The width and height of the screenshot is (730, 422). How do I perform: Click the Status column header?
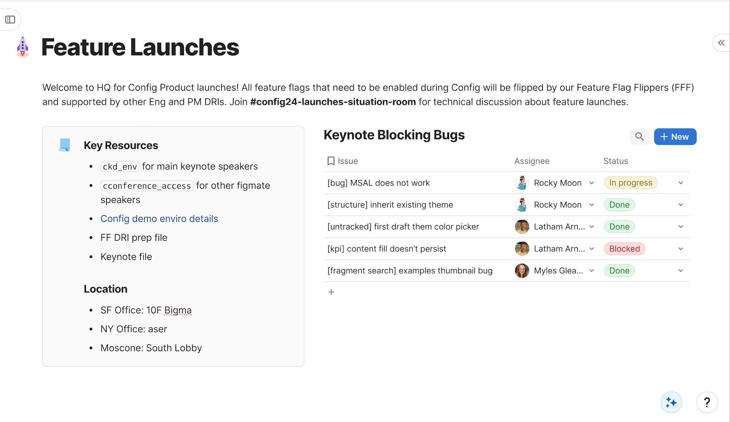pyautogui.click(x=615, y=161)
